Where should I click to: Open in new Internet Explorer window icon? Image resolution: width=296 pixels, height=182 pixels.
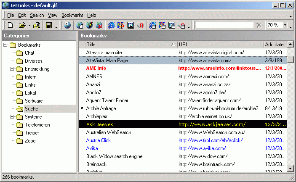pyautogui.click(x=152, y=25)
